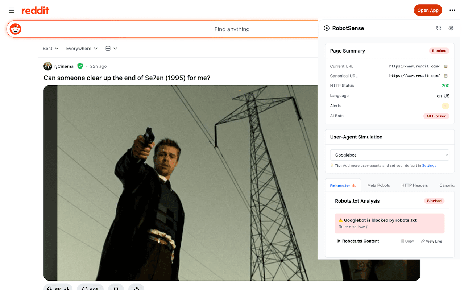Copy the Current URL value
464x290 pixels.
pyautogui.click(x=446, y=66)
